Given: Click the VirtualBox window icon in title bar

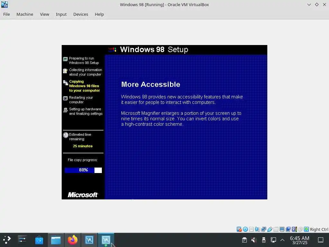Looking at the screenshot, I should click(x=4, y=5).
